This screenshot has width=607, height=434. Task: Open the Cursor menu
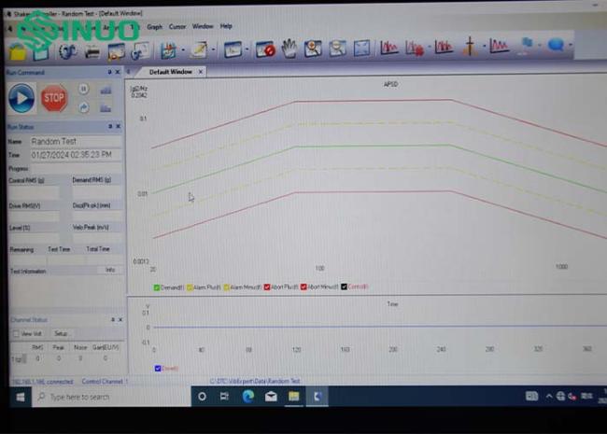[x=177, y=26]
